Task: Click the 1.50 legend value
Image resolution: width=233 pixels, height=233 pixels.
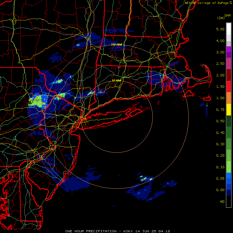Action: coord(220,87)
